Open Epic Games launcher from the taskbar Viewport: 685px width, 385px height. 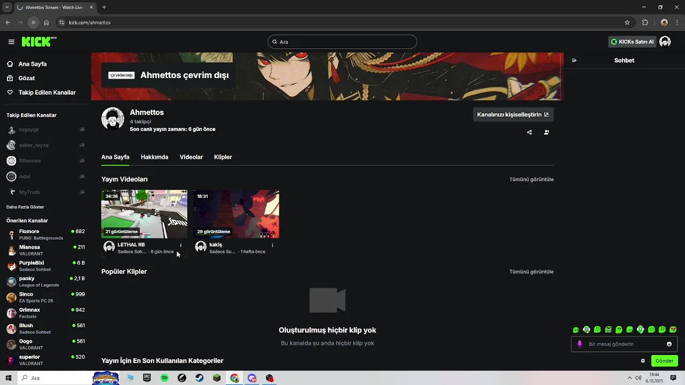(147, 378)
